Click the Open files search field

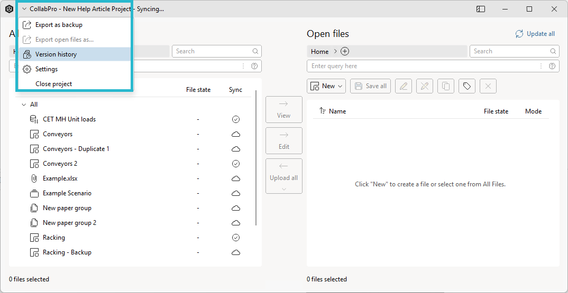pos(515,51)
